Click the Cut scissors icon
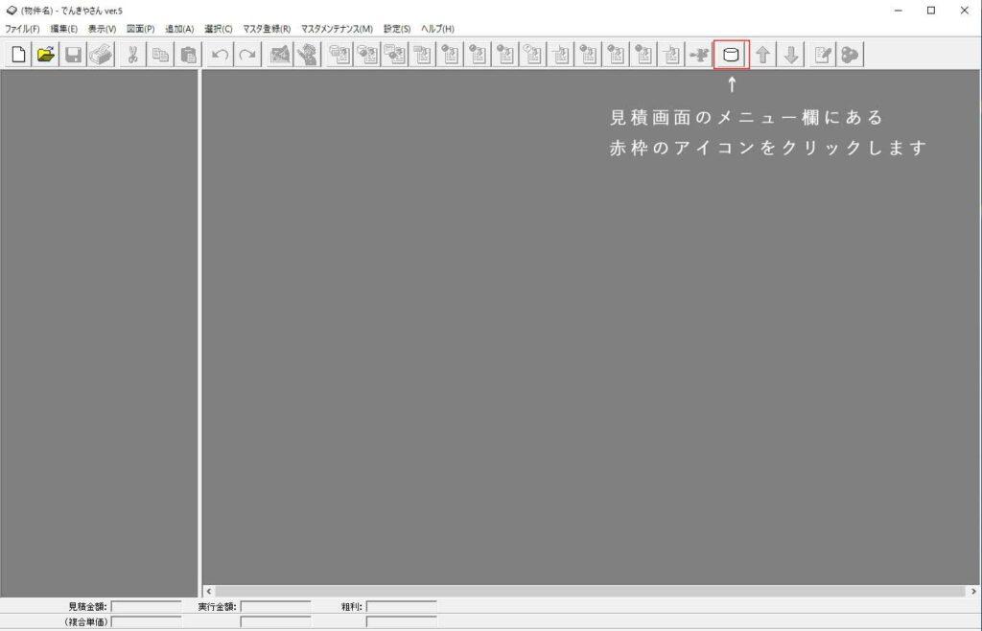 (132, 55)
